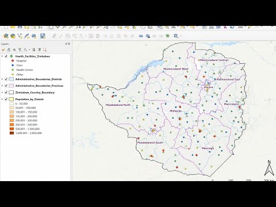Image resolution: width=276 pixels, height=207 pixels.
Task: Uncheck Health_Facilities_Zimbabwe layer visibility
Action: point(6,56)
